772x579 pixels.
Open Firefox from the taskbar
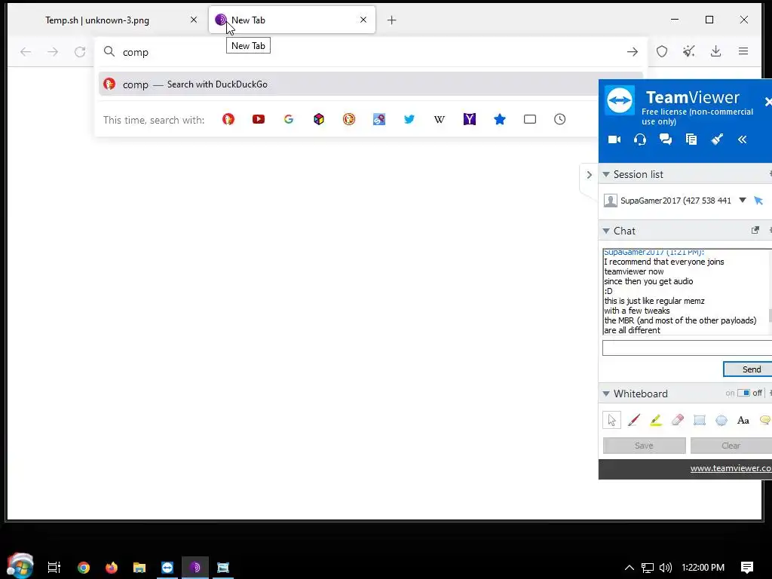pyautogui.click(x=112, y=568)
